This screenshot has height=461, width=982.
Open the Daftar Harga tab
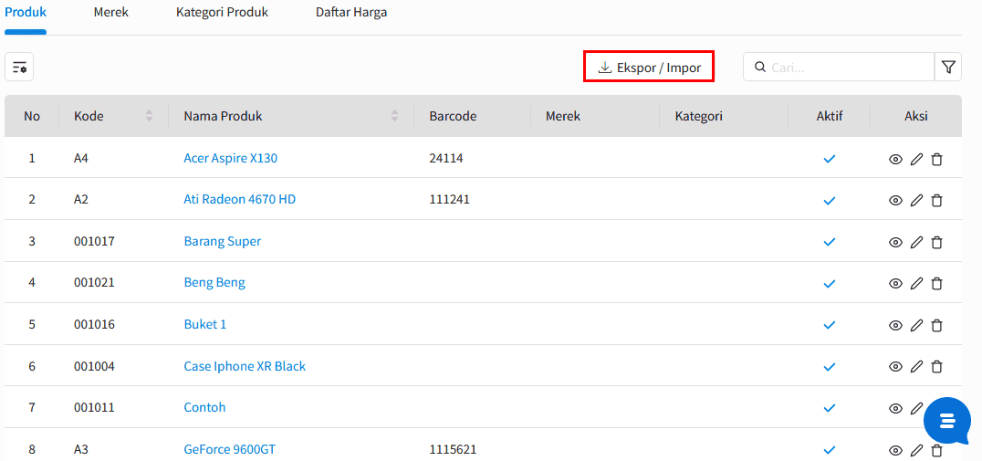351,13
